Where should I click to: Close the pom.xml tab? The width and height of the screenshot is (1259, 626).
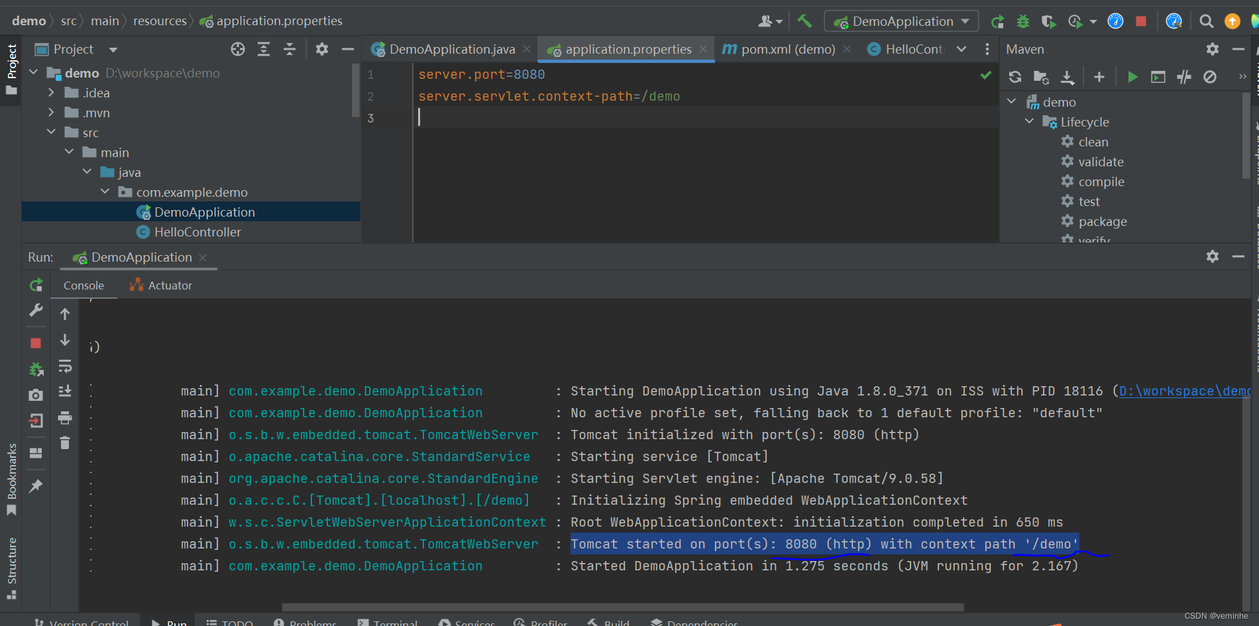point(847,49)
